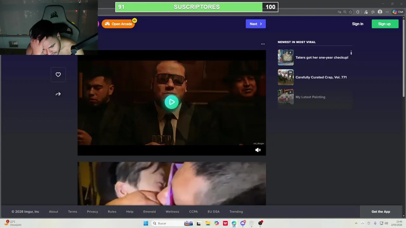
Task: Open the Copilot app on the taskbar
Action: point(217,223)
